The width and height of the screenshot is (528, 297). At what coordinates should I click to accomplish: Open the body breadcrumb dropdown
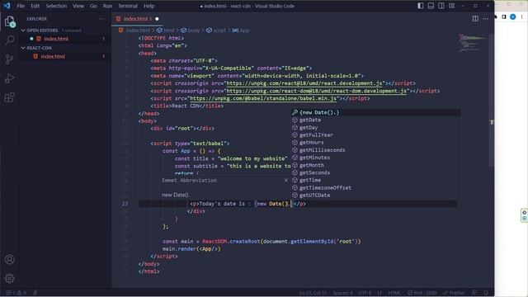point(191,31)
